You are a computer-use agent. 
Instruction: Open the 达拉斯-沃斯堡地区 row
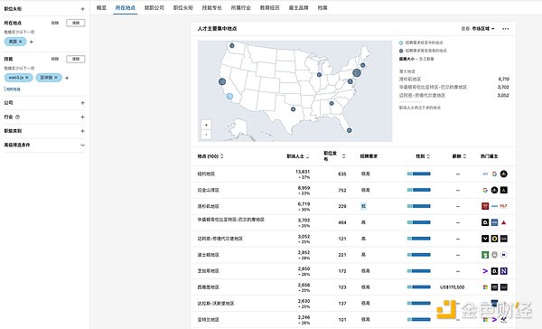353,304
